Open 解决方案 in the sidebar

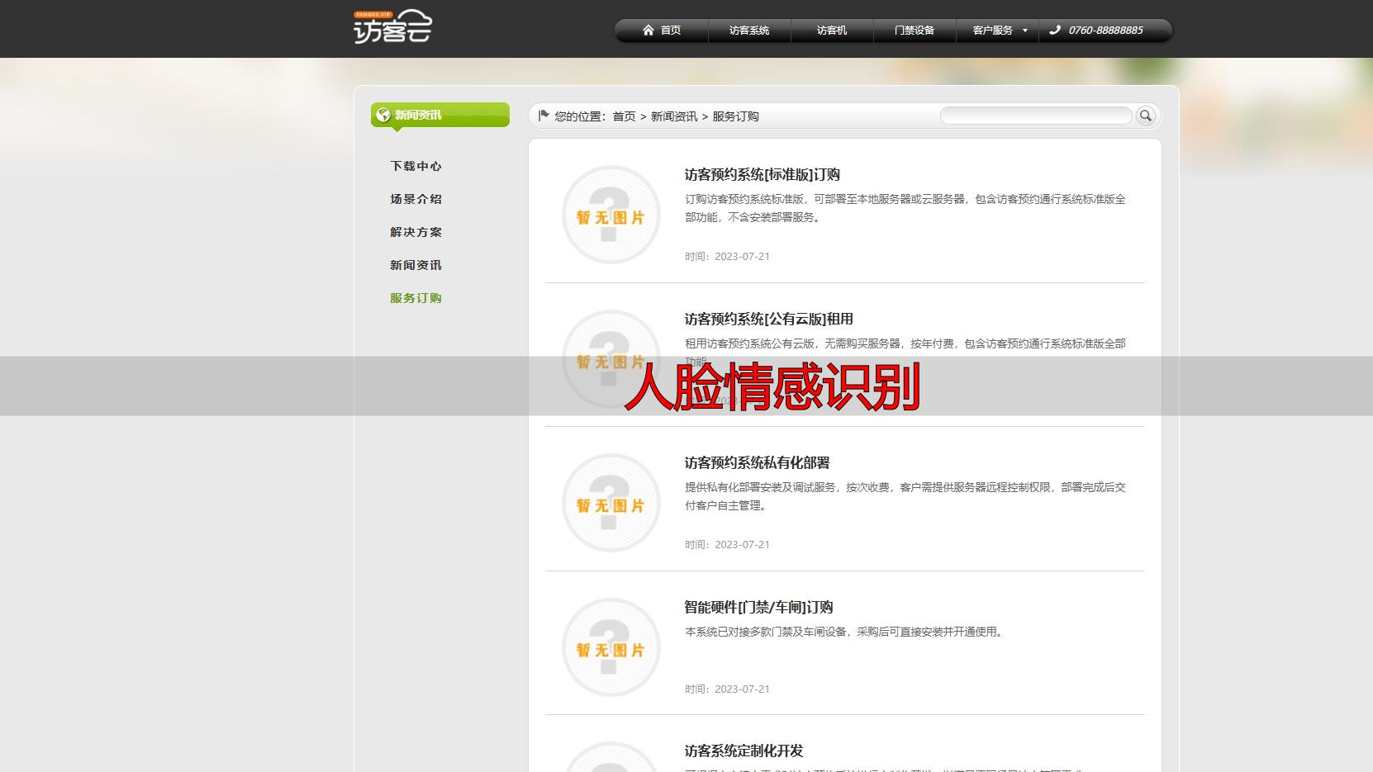[x=416, y=232]
